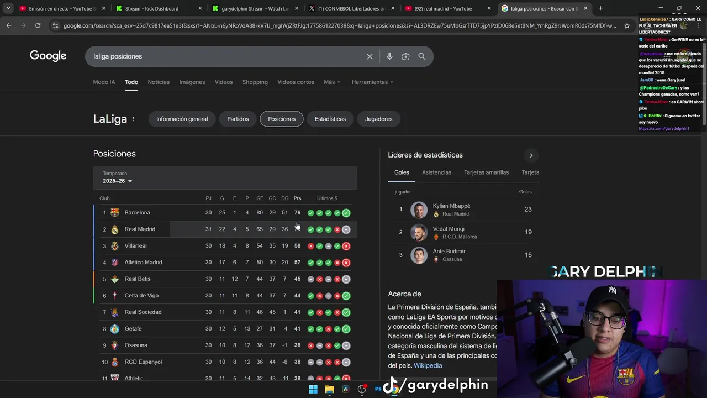Click the Atlético Madrid club crest
707x398 pixels.
click(115, 262)
